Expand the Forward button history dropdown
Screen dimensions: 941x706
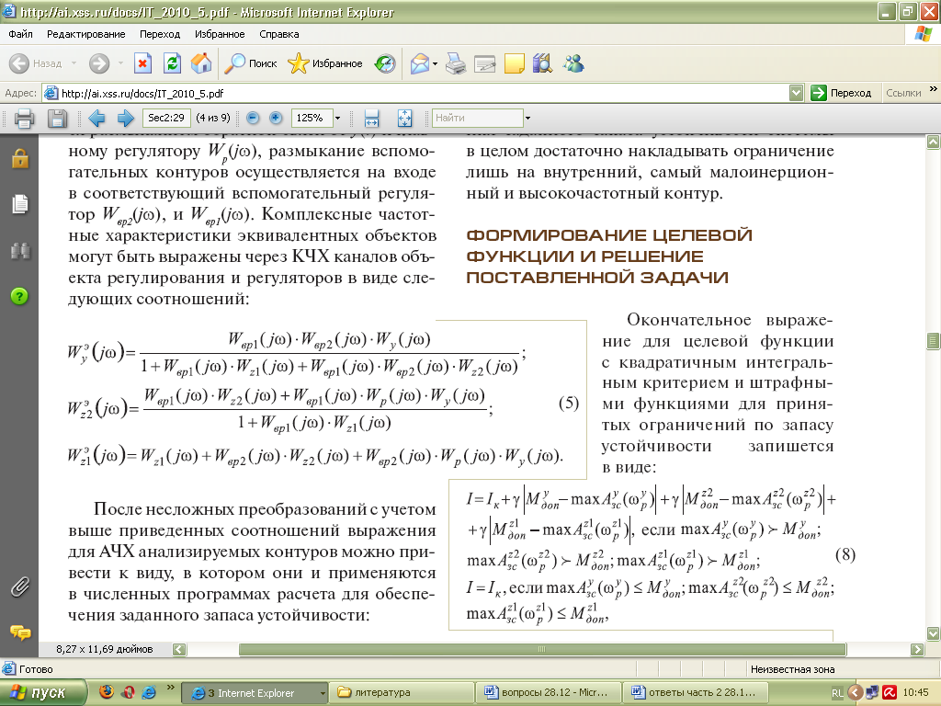(120, 63)
